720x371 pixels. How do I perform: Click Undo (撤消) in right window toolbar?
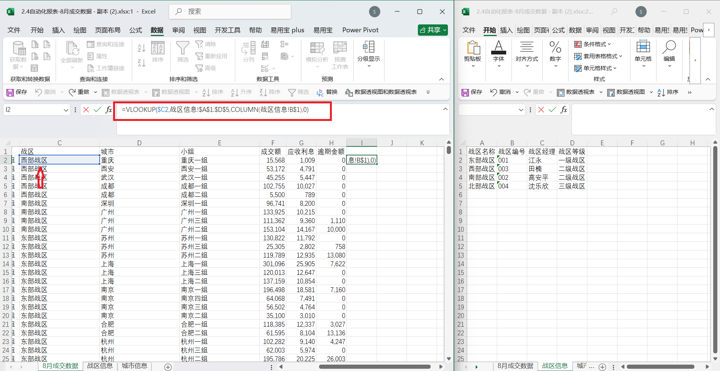click(x=501, y=92)
